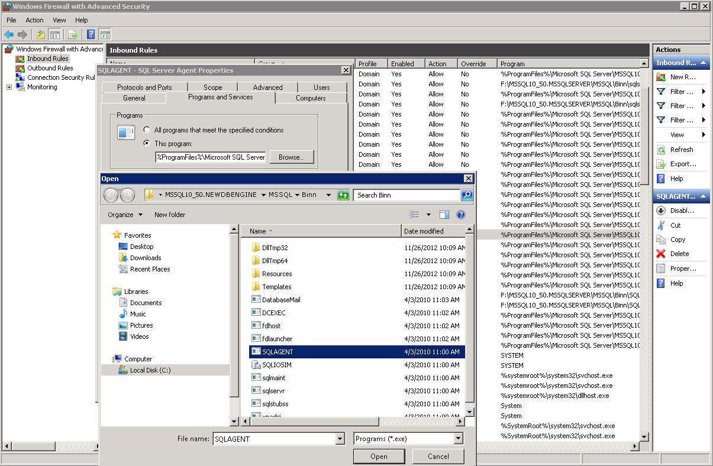Viewport: 713px width, 466px height.
Task: Click the round help icon in the Open dialog
Action: click(x=461, y=215)
